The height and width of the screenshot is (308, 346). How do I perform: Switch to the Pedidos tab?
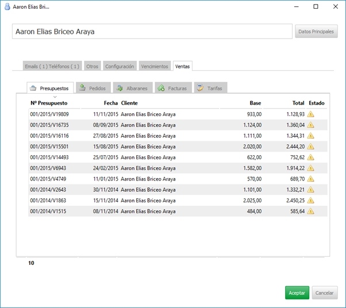point(92,88)
